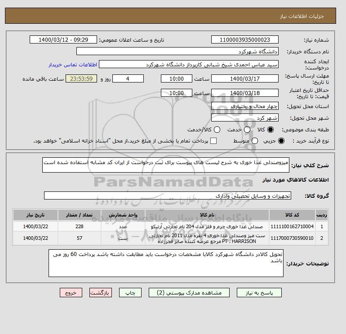Click the need date 1400/03/22 in row 1

point(35,226)
